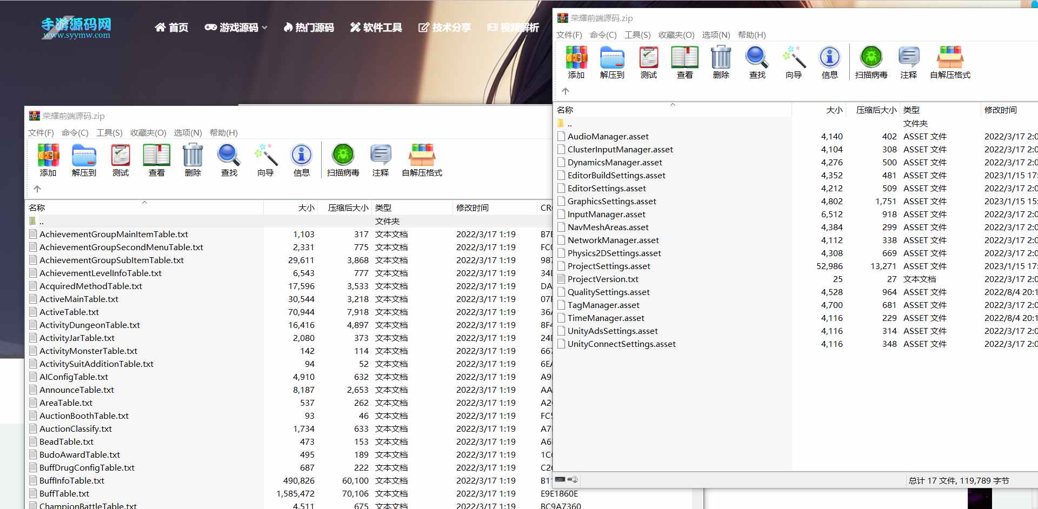
Task: Open the 工具(S) menu in left window
Action: (x=109, y=133)
